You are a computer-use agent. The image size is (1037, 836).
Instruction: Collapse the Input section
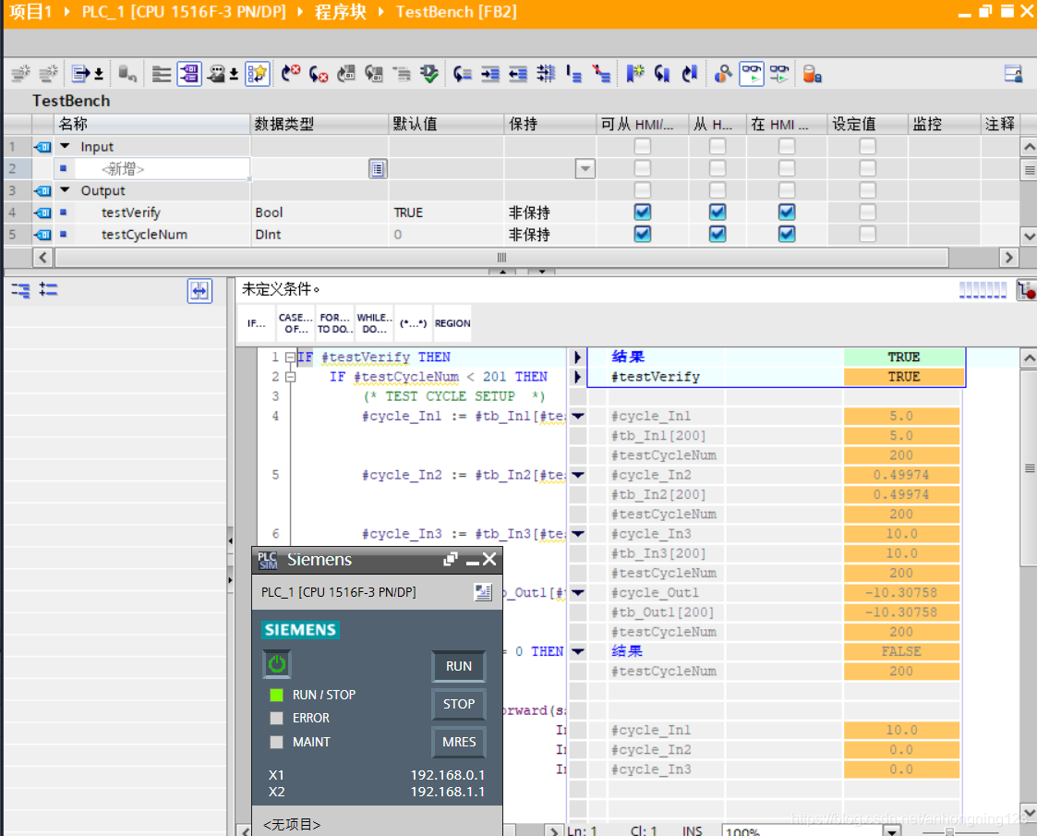click(65, 146)
